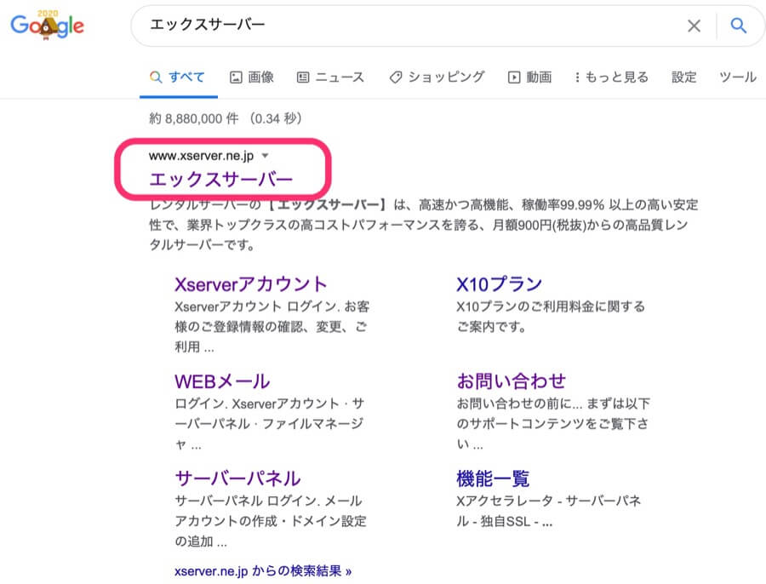
Task: Open the 画像 images tab
Action: 252,77
